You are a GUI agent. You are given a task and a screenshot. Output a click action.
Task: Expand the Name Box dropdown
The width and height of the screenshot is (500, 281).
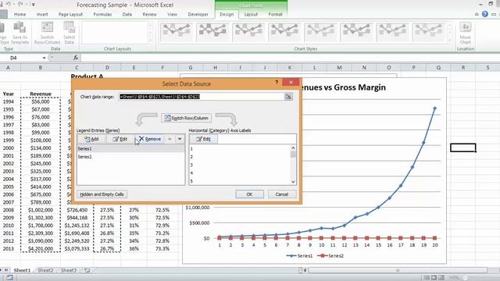[44, 58]
